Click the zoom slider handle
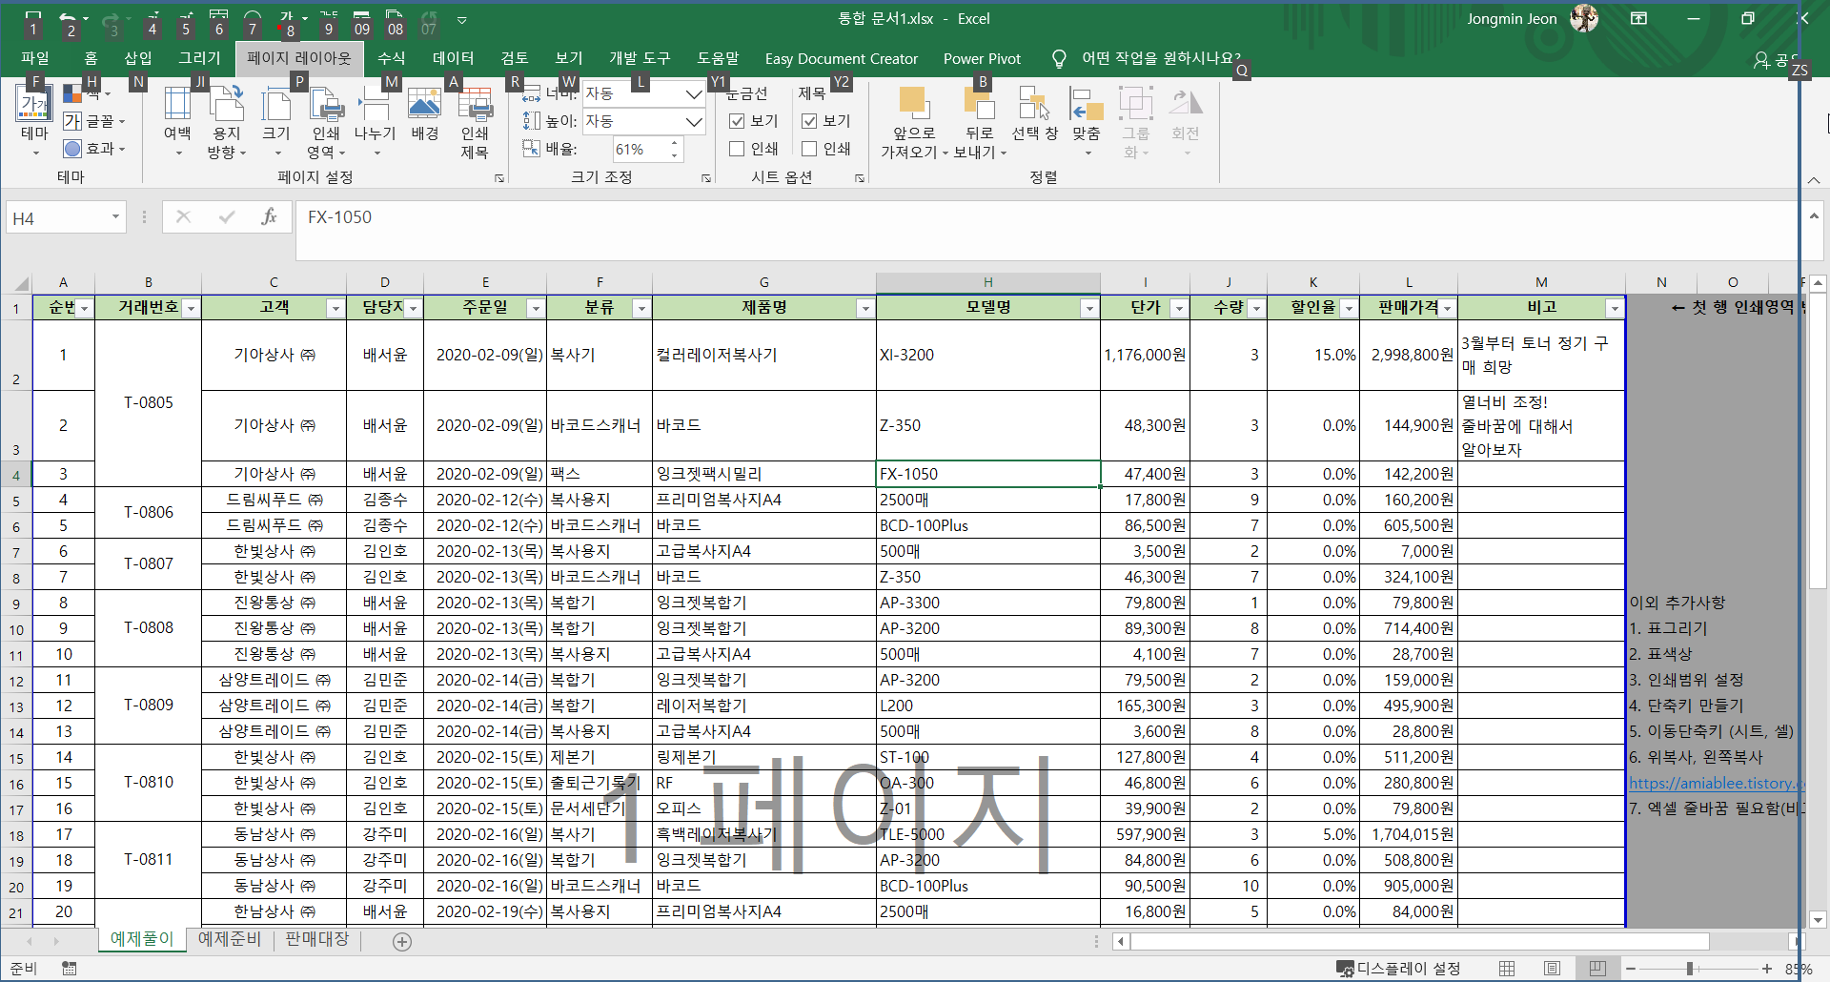 coord(1690,969)
